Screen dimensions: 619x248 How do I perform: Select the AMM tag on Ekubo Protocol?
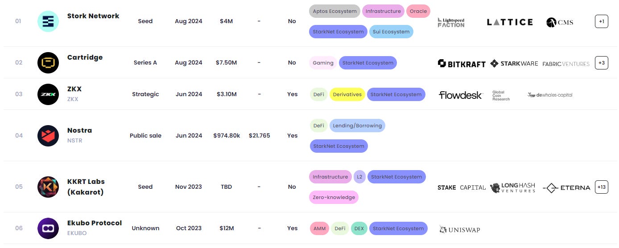click(x=319, y=228)
